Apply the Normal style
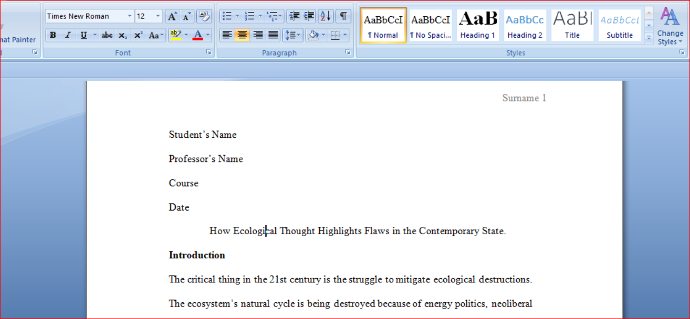The image size is (690, 319). [383, 25]
